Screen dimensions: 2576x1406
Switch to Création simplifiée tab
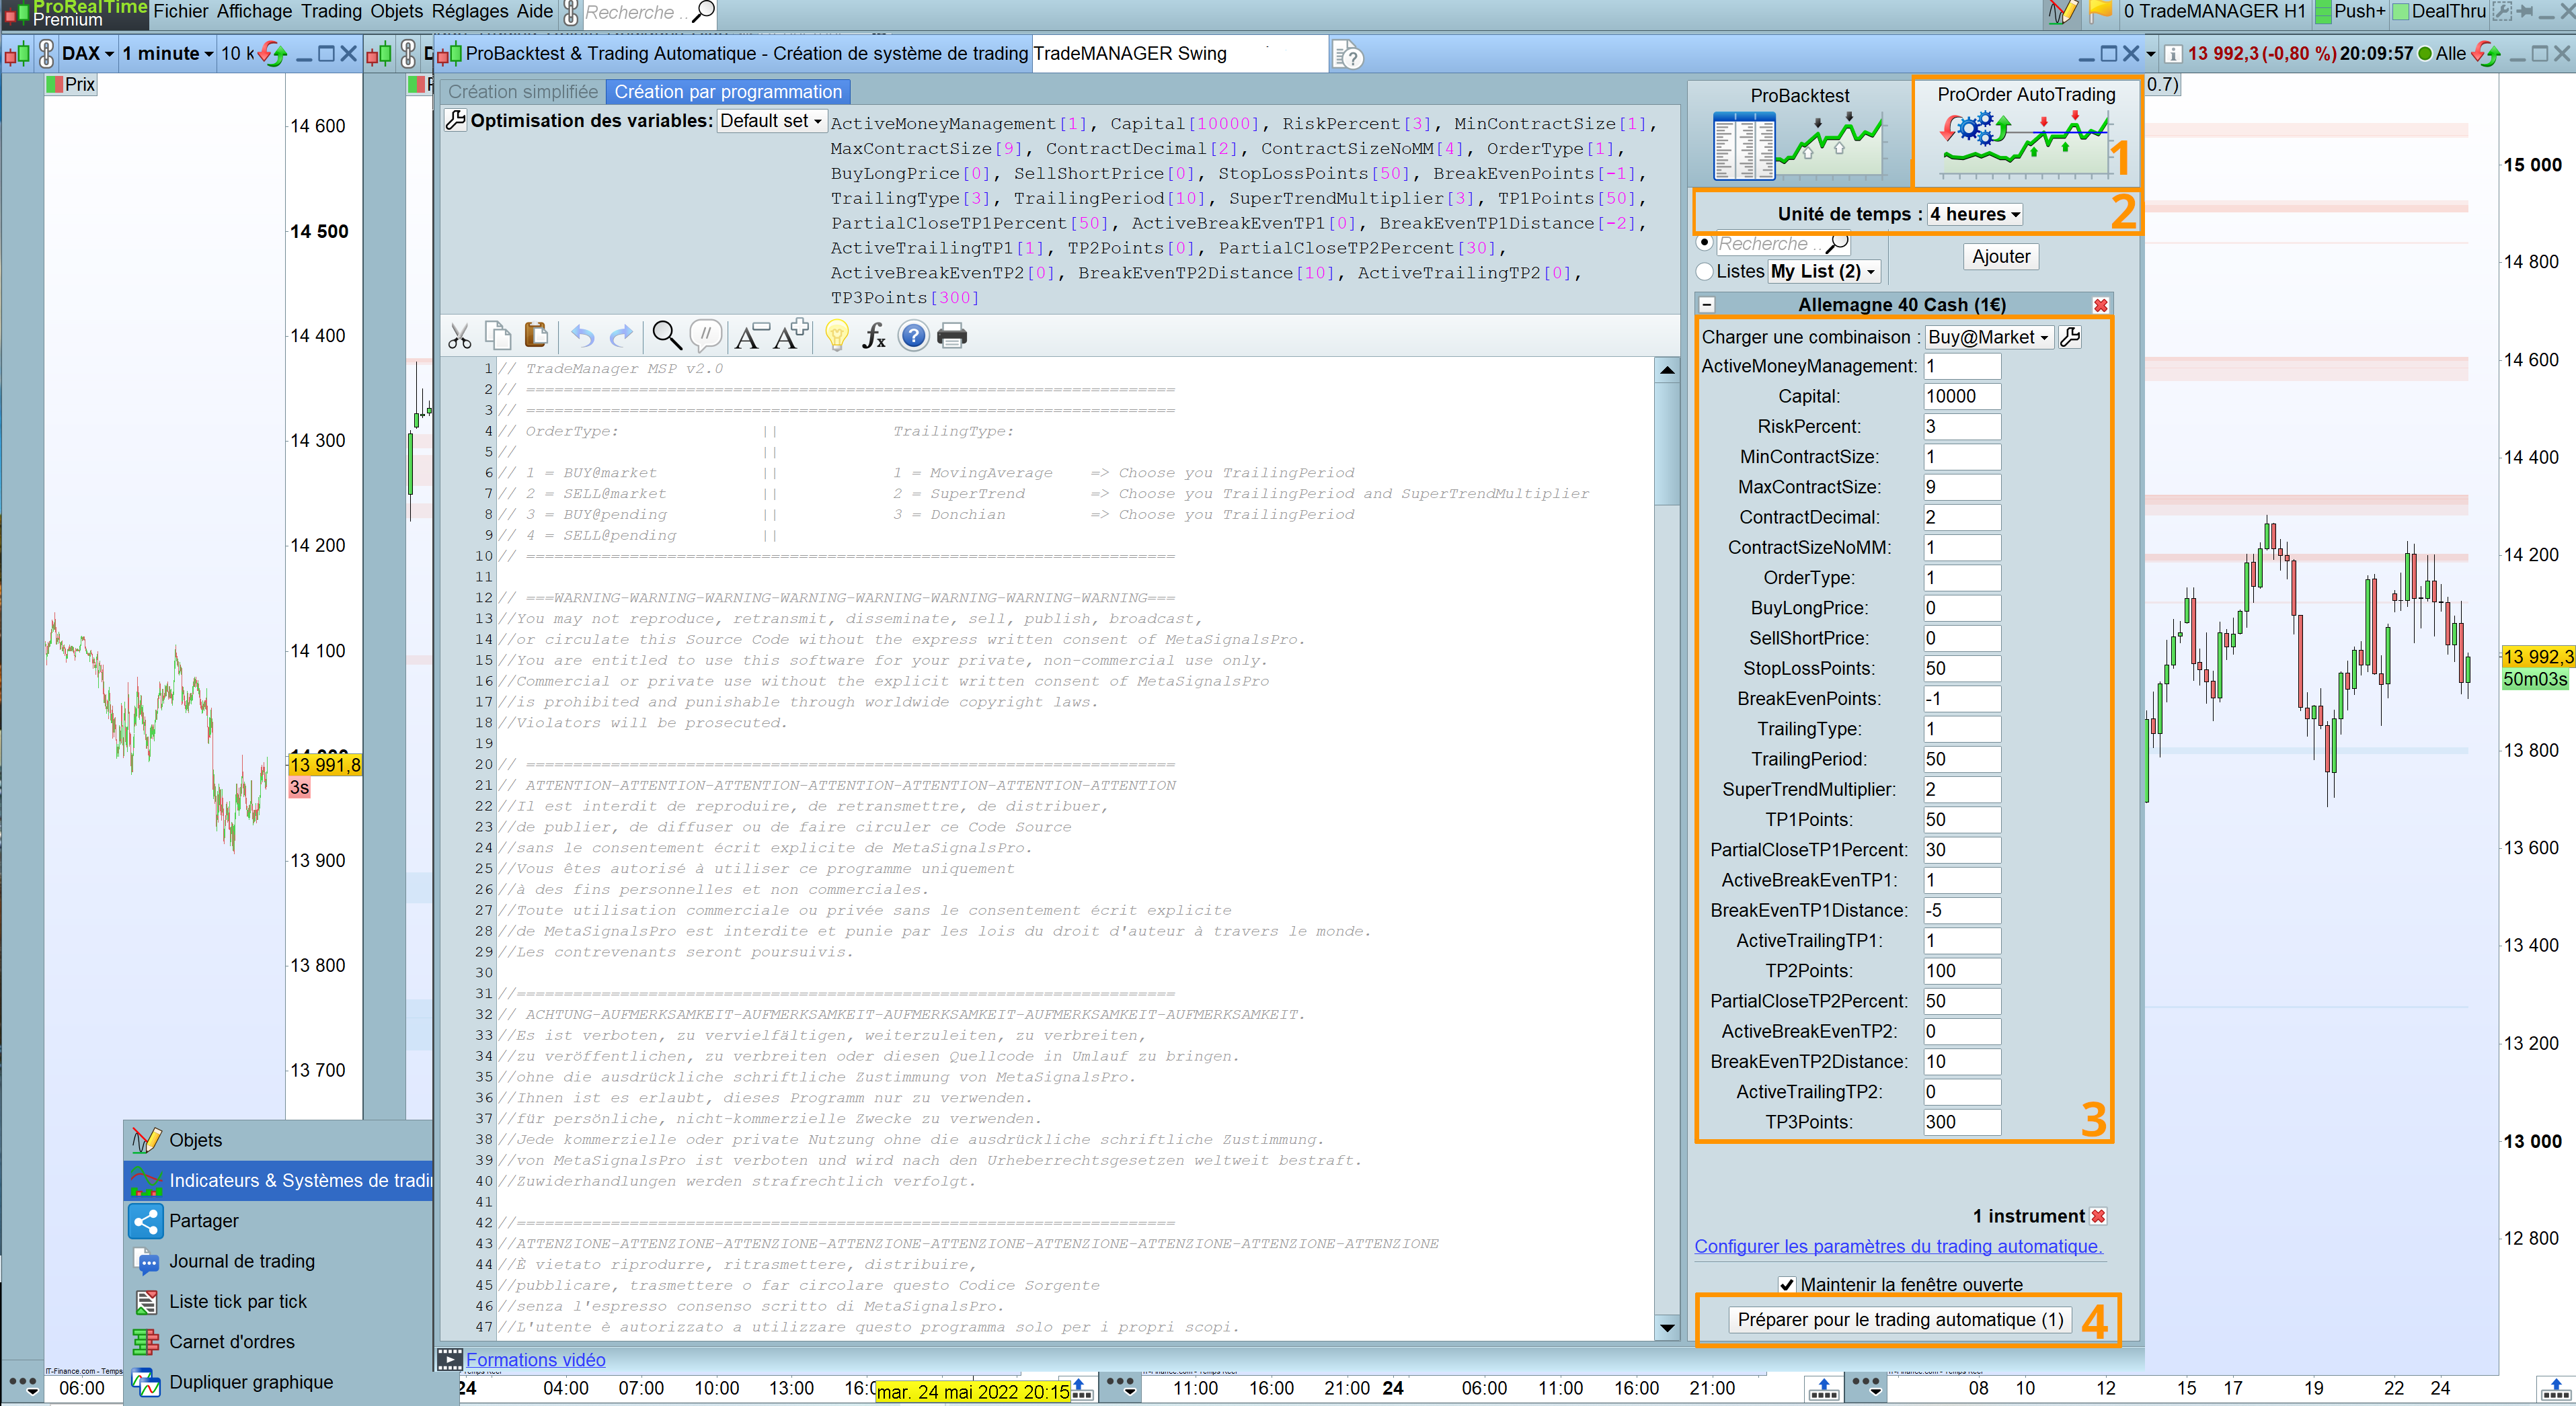click(x=523, y=92)
